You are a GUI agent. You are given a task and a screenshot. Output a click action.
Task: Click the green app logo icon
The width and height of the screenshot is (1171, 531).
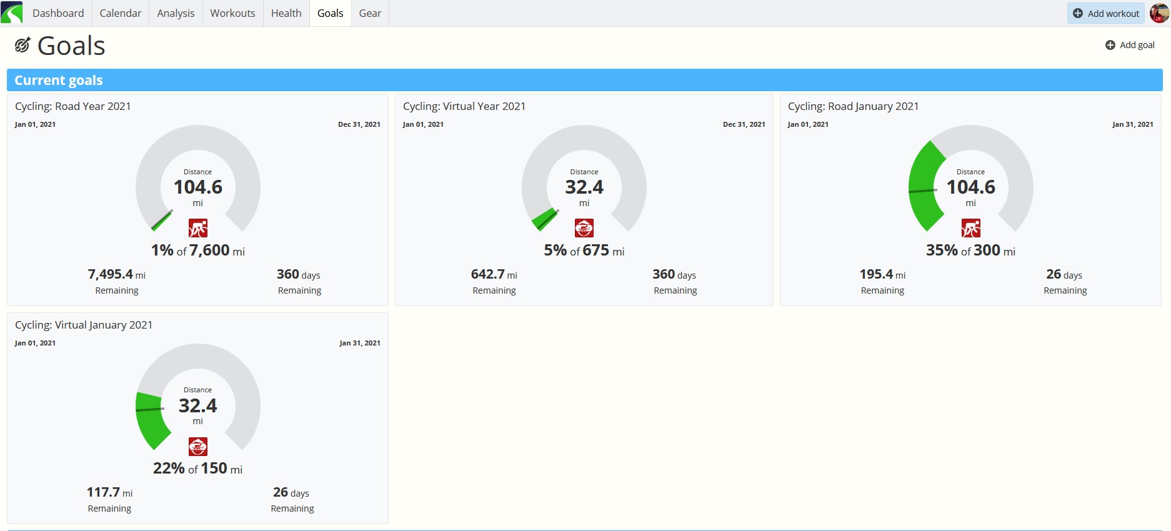tap(11, 12)
